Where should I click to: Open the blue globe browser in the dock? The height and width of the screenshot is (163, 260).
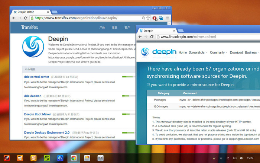pos(60,158)
